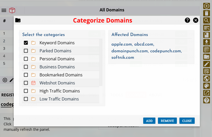Select the High Traffic Domains label
The width and height of the screenshot is (212, 137).
coord(60,91)
